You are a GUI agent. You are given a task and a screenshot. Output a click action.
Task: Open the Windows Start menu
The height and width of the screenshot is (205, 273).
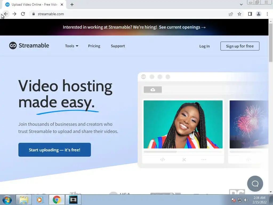tap(7, 200)
